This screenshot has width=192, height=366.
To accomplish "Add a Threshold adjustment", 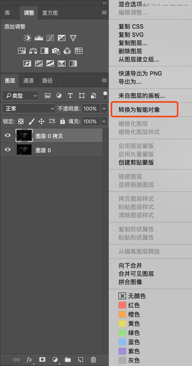I will [50, 64].
